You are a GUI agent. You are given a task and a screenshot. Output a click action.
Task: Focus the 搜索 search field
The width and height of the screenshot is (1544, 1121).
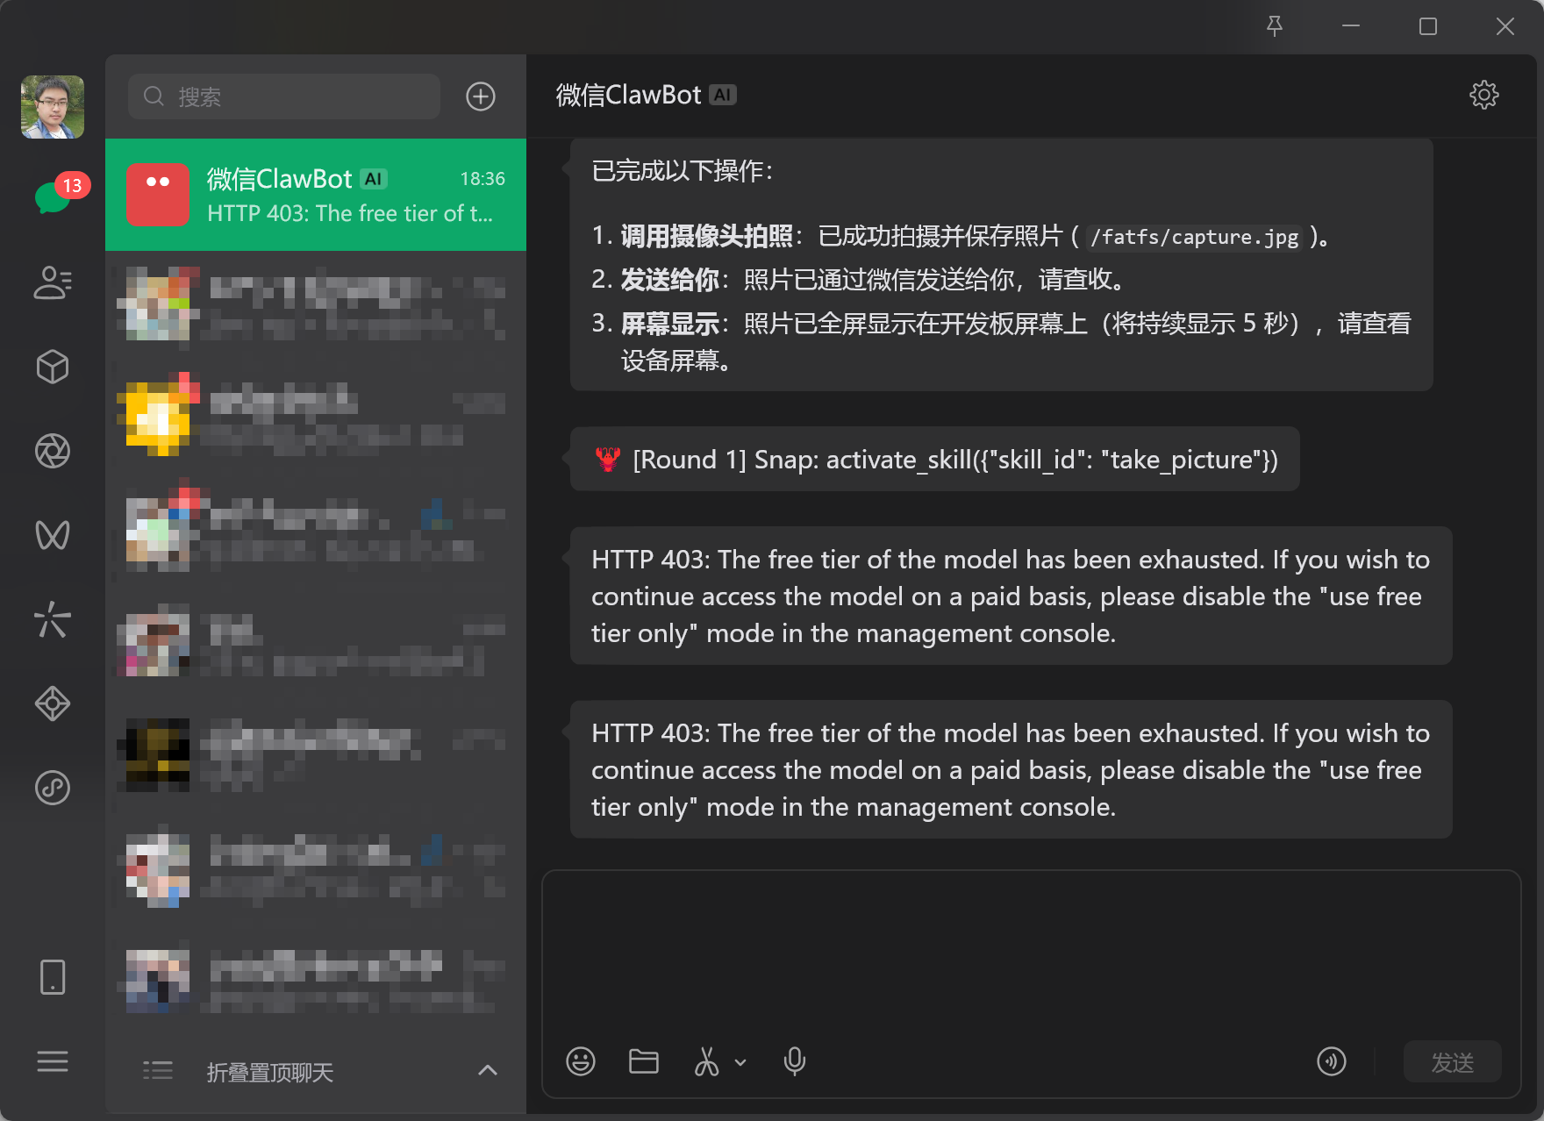click(x=284, y=96)
